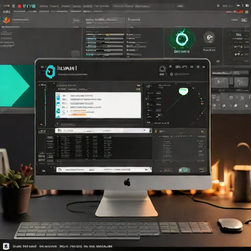Click the gray circular key icon
The width and height of the screenshot is (251, 251).
209,38
